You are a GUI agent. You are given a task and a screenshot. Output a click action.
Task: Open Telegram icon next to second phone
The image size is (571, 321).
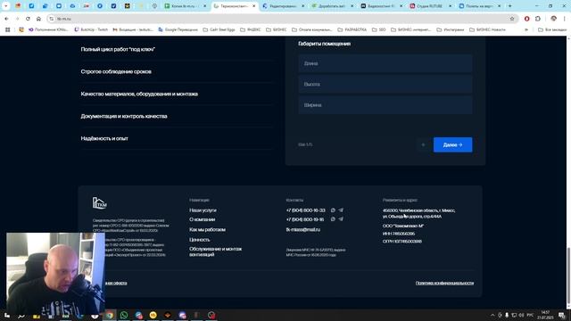click(x=341, y=219)
